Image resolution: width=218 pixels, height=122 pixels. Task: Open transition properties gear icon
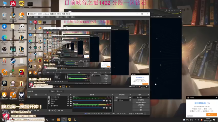point(130,97)
